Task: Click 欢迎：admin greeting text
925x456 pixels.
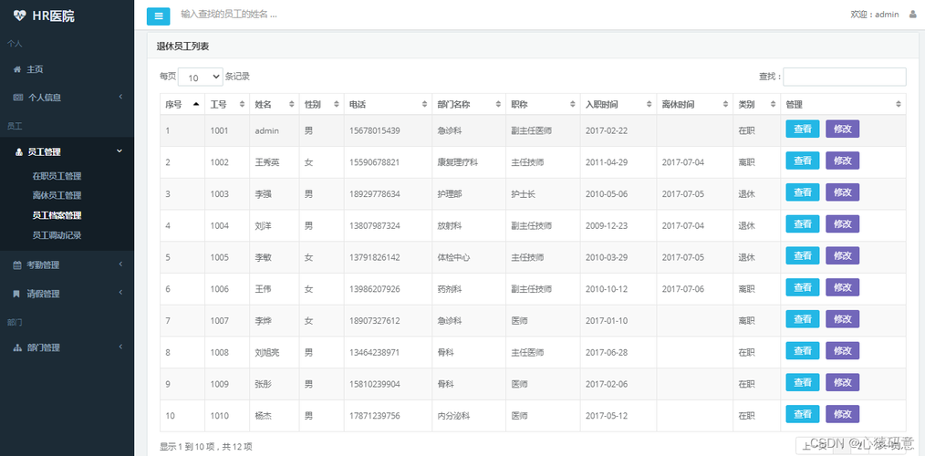Action: tap(874, 15)
